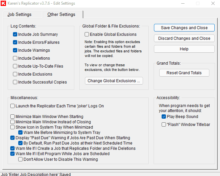The width and height of the screenshot is (220, 176).
Task: Click Discard Changes and Close
Action: tap(184, 38)
